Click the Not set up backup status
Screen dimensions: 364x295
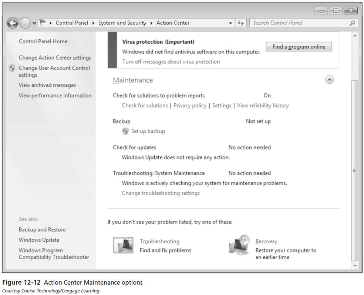[x=258, y=121]
